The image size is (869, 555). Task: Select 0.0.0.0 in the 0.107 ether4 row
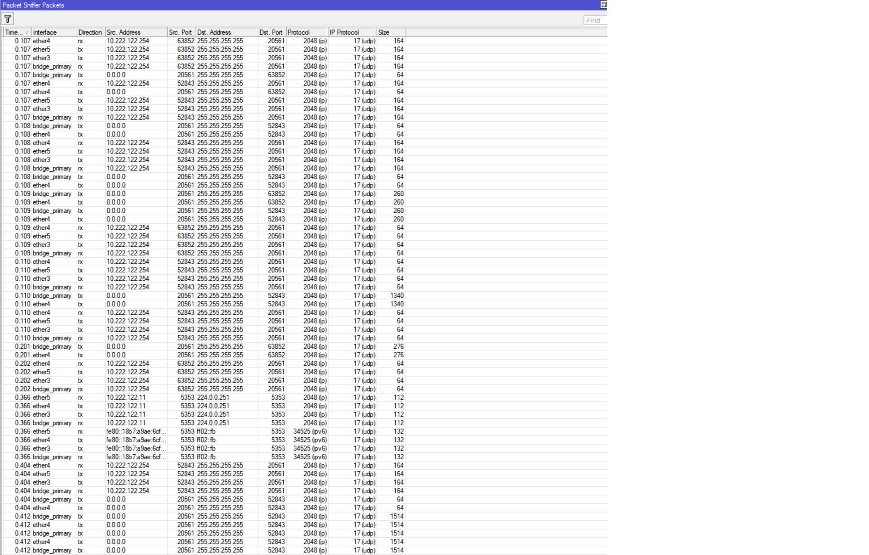[116, 92]
